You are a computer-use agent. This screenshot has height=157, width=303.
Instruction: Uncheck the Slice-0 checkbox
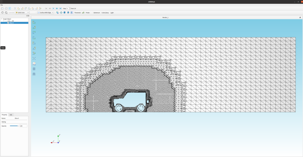[x=8, y=23]
